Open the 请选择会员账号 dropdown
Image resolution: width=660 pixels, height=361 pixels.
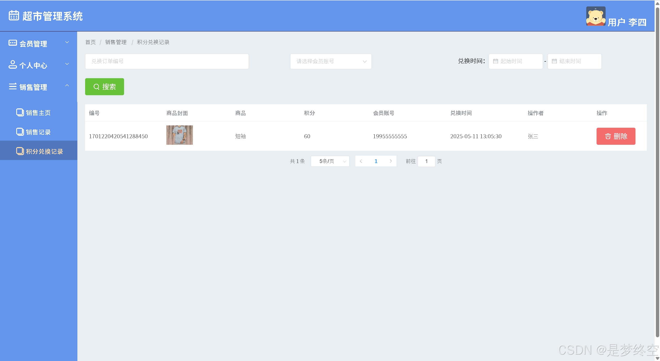click(x=331, y=61)
